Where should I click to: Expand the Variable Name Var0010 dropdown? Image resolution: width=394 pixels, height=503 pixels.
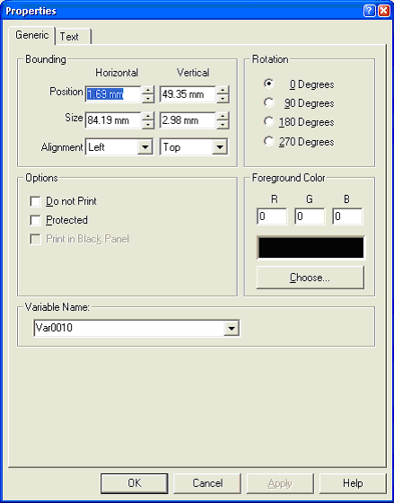coord(232,328)
